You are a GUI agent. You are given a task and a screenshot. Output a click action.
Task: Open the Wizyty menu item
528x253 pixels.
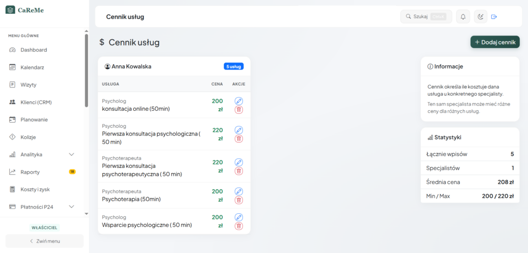pyautogui.click(x=43, y=85)
